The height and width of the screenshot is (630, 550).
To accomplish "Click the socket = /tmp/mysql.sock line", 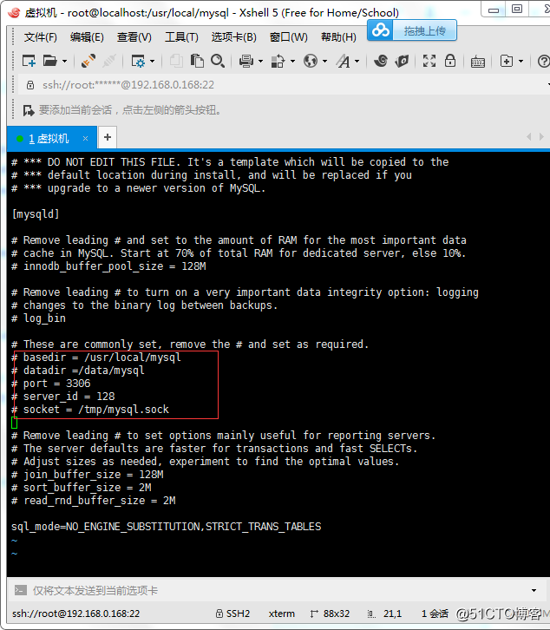I will 90,410.
